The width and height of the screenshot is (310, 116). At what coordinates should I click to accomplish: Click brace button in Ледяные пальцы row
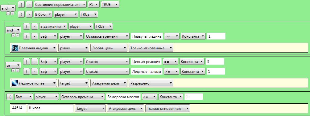(27, 72)
